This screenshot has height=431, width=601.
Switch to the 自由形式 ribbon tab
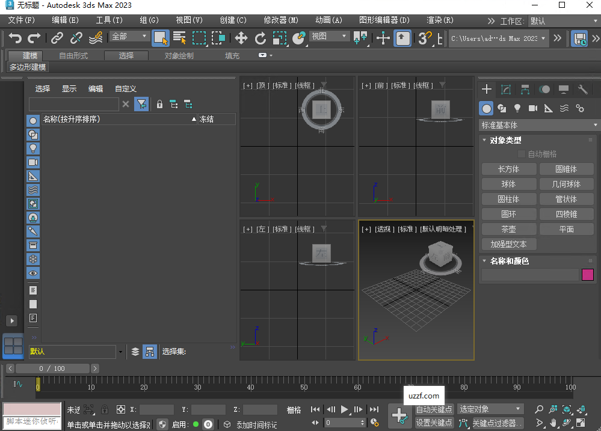point(73,55)
